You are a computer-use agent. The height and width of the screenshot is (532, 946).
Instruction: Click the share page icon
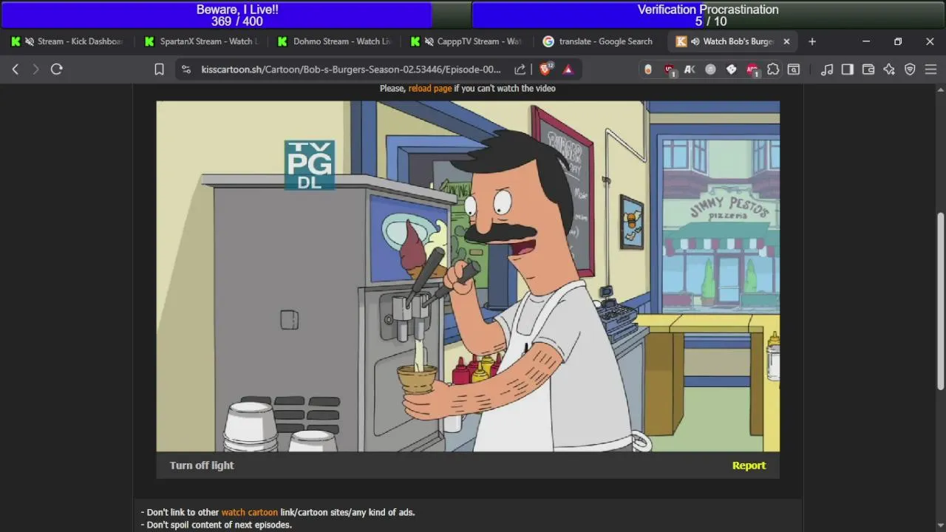(520, 69)
